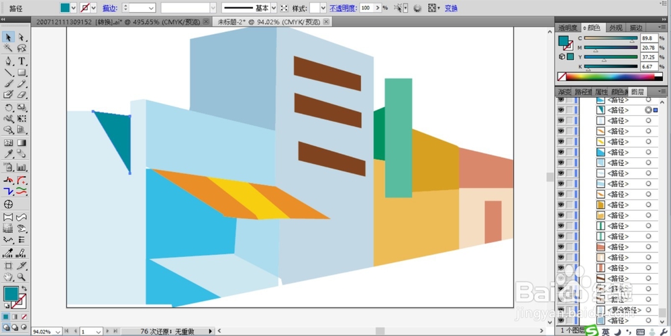Open the 外观 panel tab

[615, 27]
